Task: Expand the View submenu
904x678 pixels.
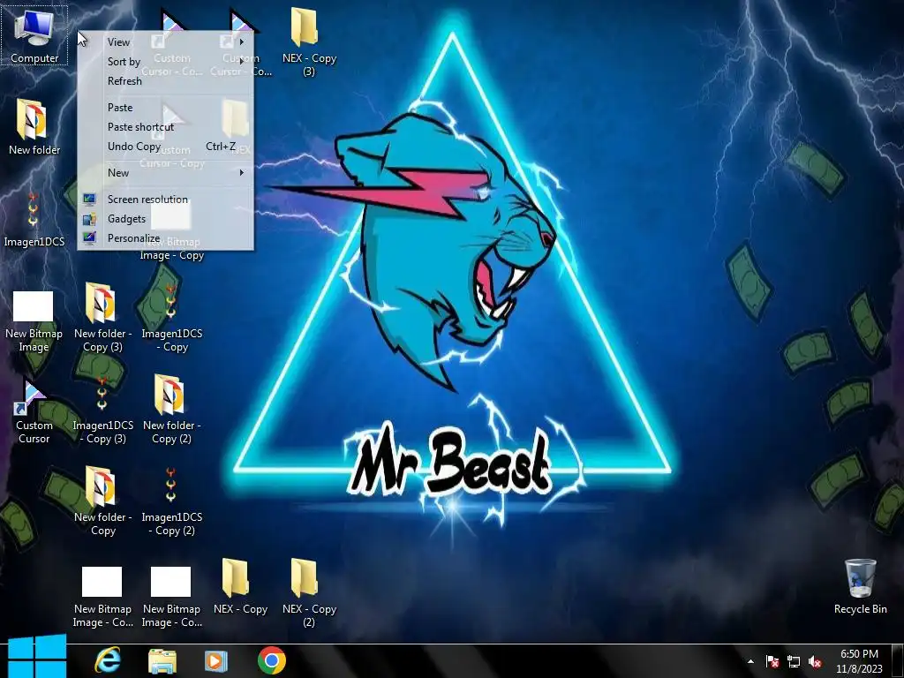Action: tap(165, 42)
